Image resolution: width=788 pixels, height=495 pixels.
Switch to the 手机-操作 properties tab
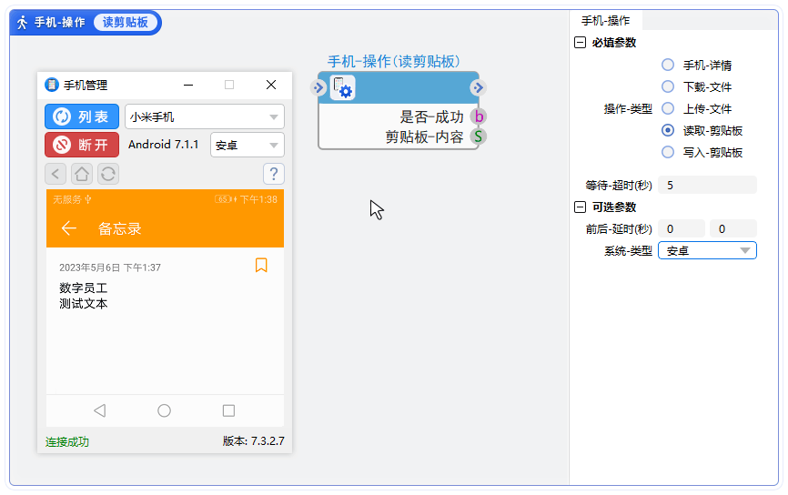[606, 21]
